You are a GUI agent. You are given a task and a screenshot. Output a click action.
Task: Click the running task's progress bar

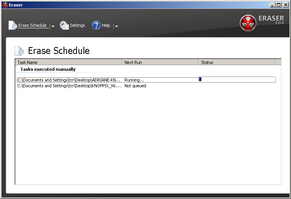(x=237, y=79)
